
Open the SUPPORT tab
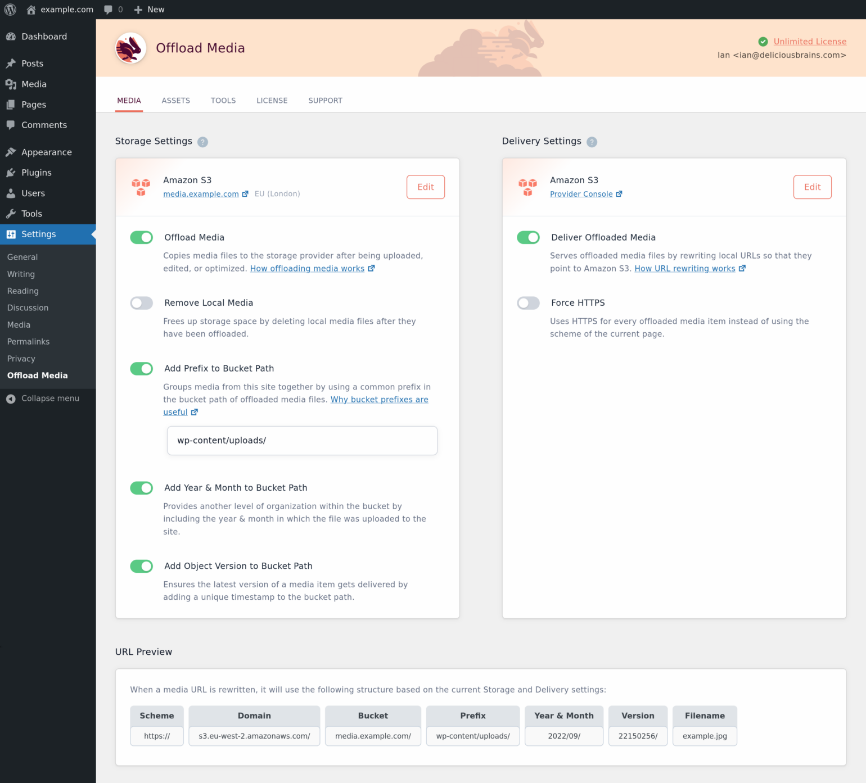tap(326, 101)
